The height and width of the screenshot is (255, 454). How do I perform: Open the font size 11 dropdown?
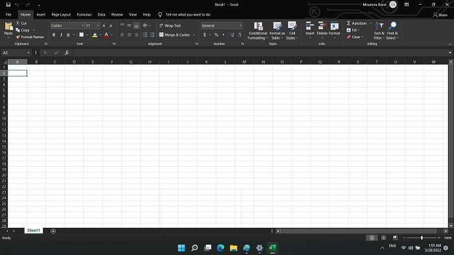[98, 26]
